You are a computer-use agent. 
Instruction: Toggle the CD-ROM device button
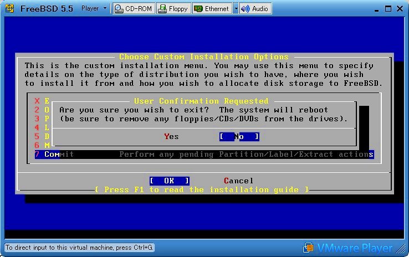pos(133,8)
